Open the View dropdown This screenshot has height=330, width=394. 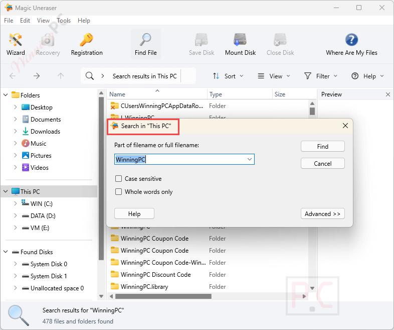274,76
